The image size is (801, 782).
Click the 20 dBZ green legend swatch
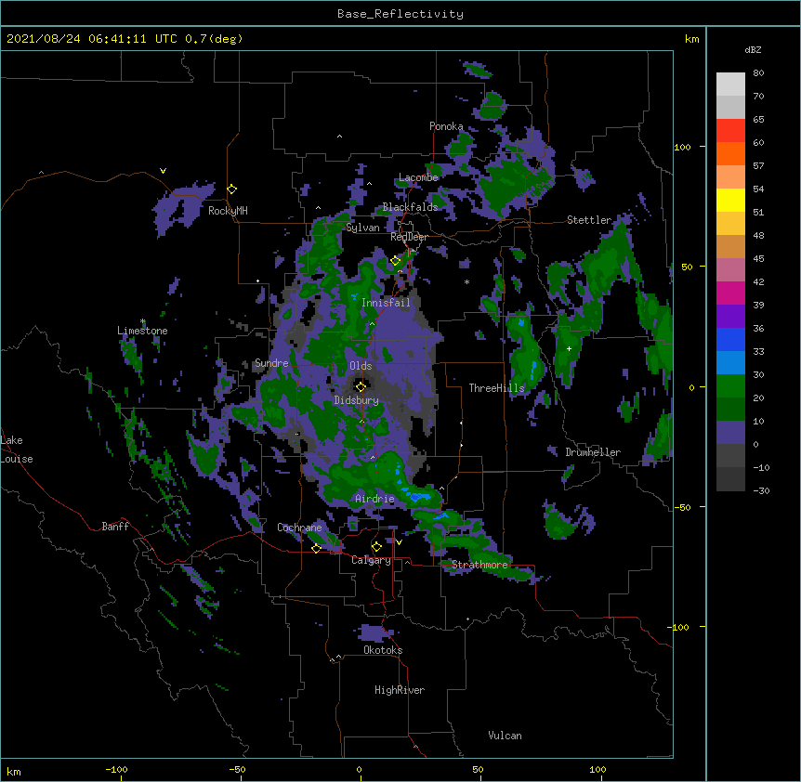(730, 409)
